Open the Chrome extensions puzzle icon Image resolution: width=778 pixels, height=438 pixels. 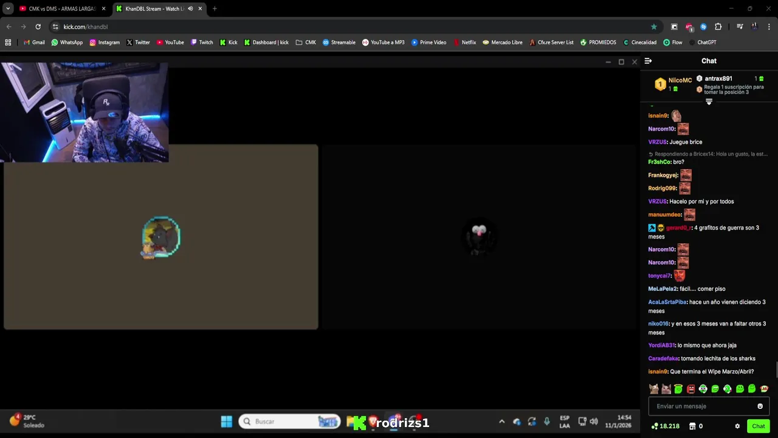click(x=718, y=27)
